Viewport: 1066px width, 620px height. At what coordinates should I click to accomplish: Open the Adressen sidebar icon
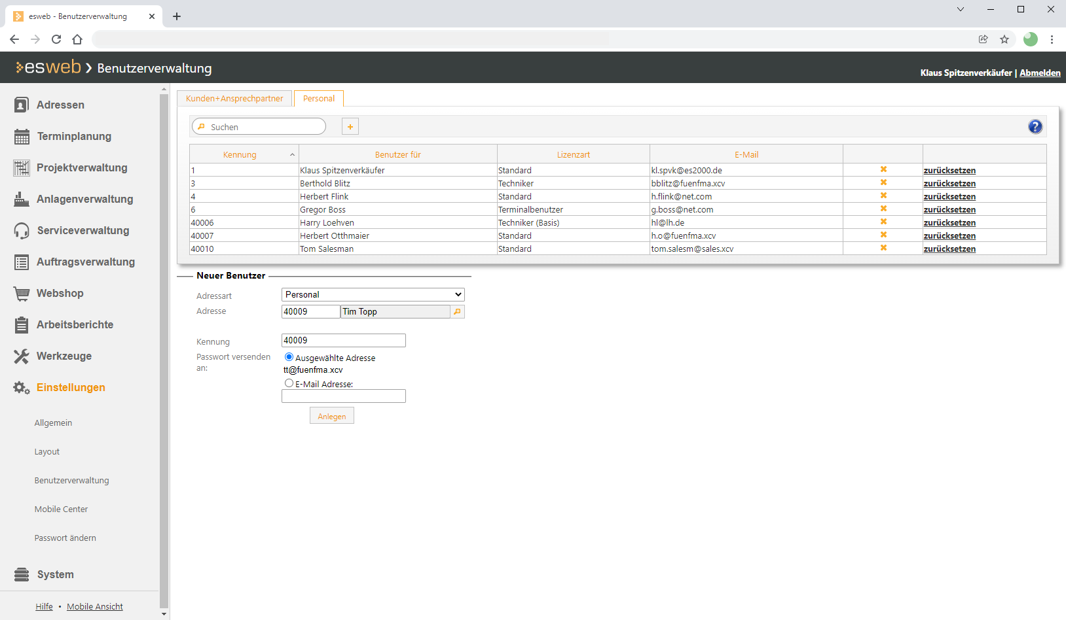point(22,105)
